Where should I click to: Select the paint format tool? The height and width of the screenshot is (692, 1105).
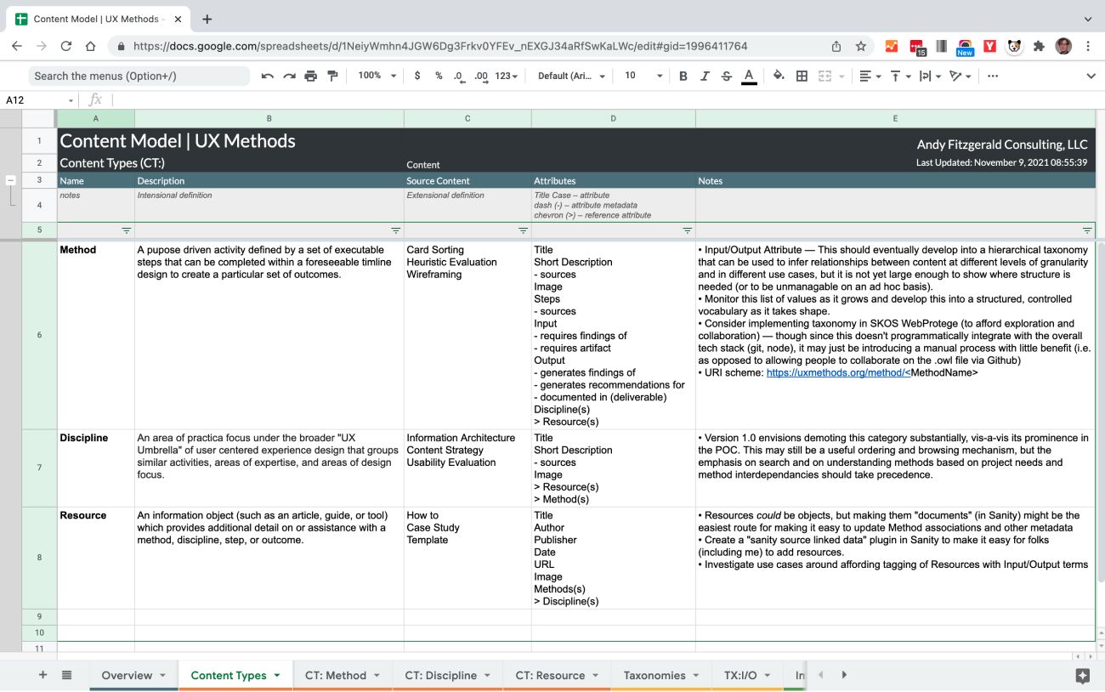click(x=332, y=76)
